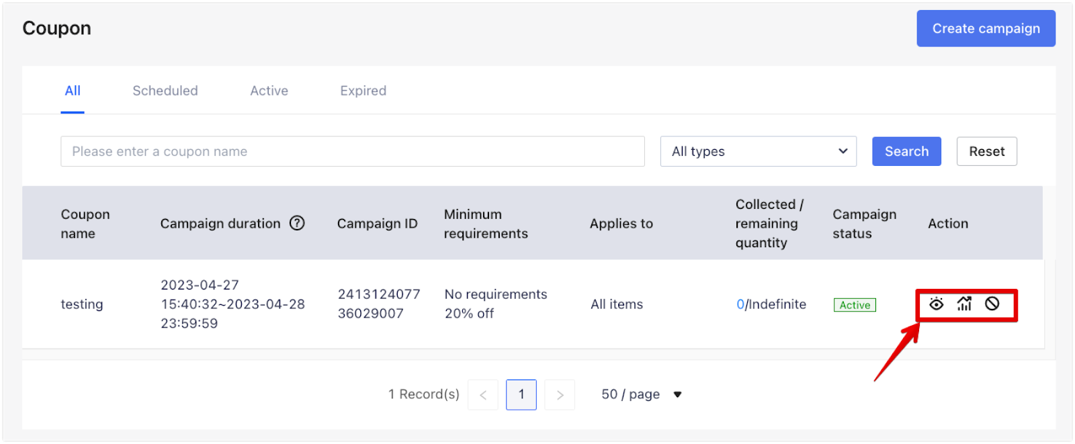
Task: Go to next page arrow
Action: (x=559, y=395)
